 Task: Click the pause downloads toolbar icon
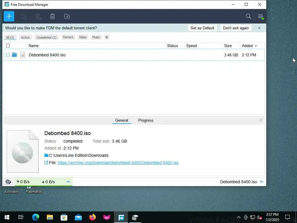[x=39, y=17]
